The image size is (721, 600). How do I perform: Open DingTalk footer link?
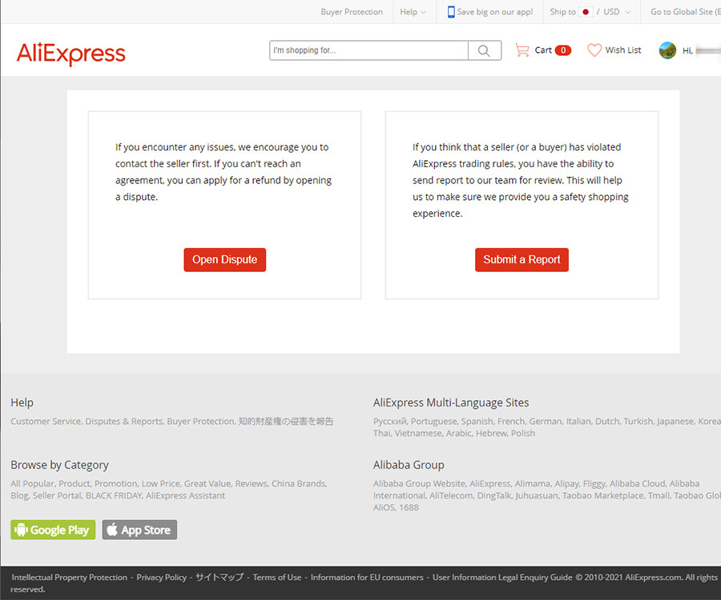click(x=494, y=496)
